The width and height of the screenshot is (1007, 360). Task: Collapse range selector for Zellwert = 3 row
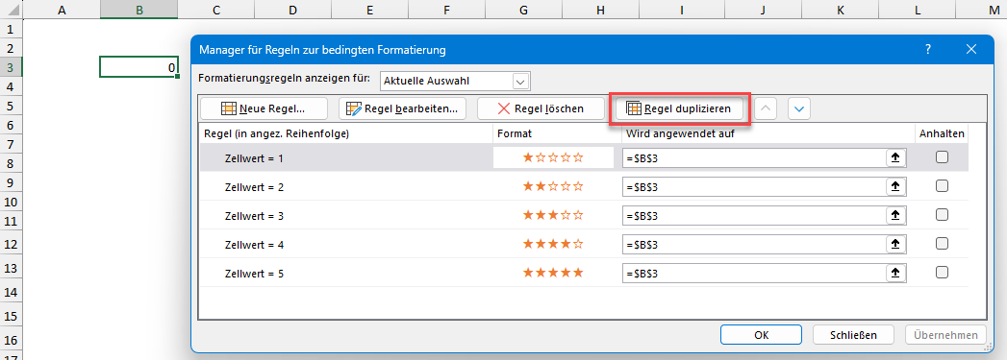(x=895, y=216)
